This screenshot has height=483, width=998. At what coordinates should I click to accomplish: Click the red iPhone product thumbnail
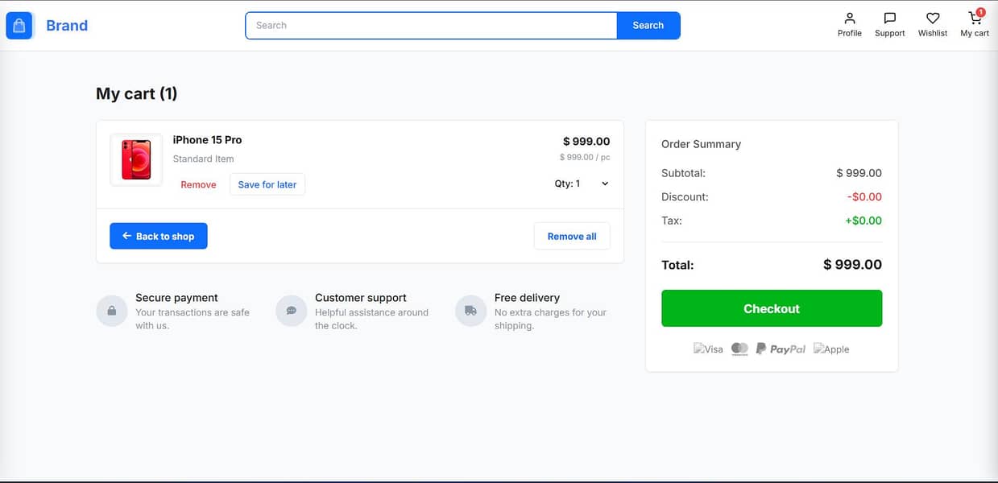pyautogui.click(x=136, y=159)
